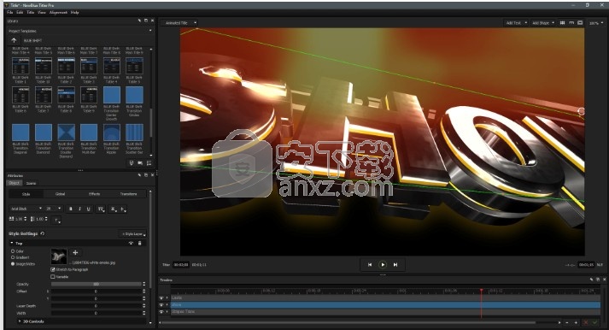The height and width of the screenshot is (330, 609).
Task: Toggle underline text formatting
Action: tap(89, 209)
